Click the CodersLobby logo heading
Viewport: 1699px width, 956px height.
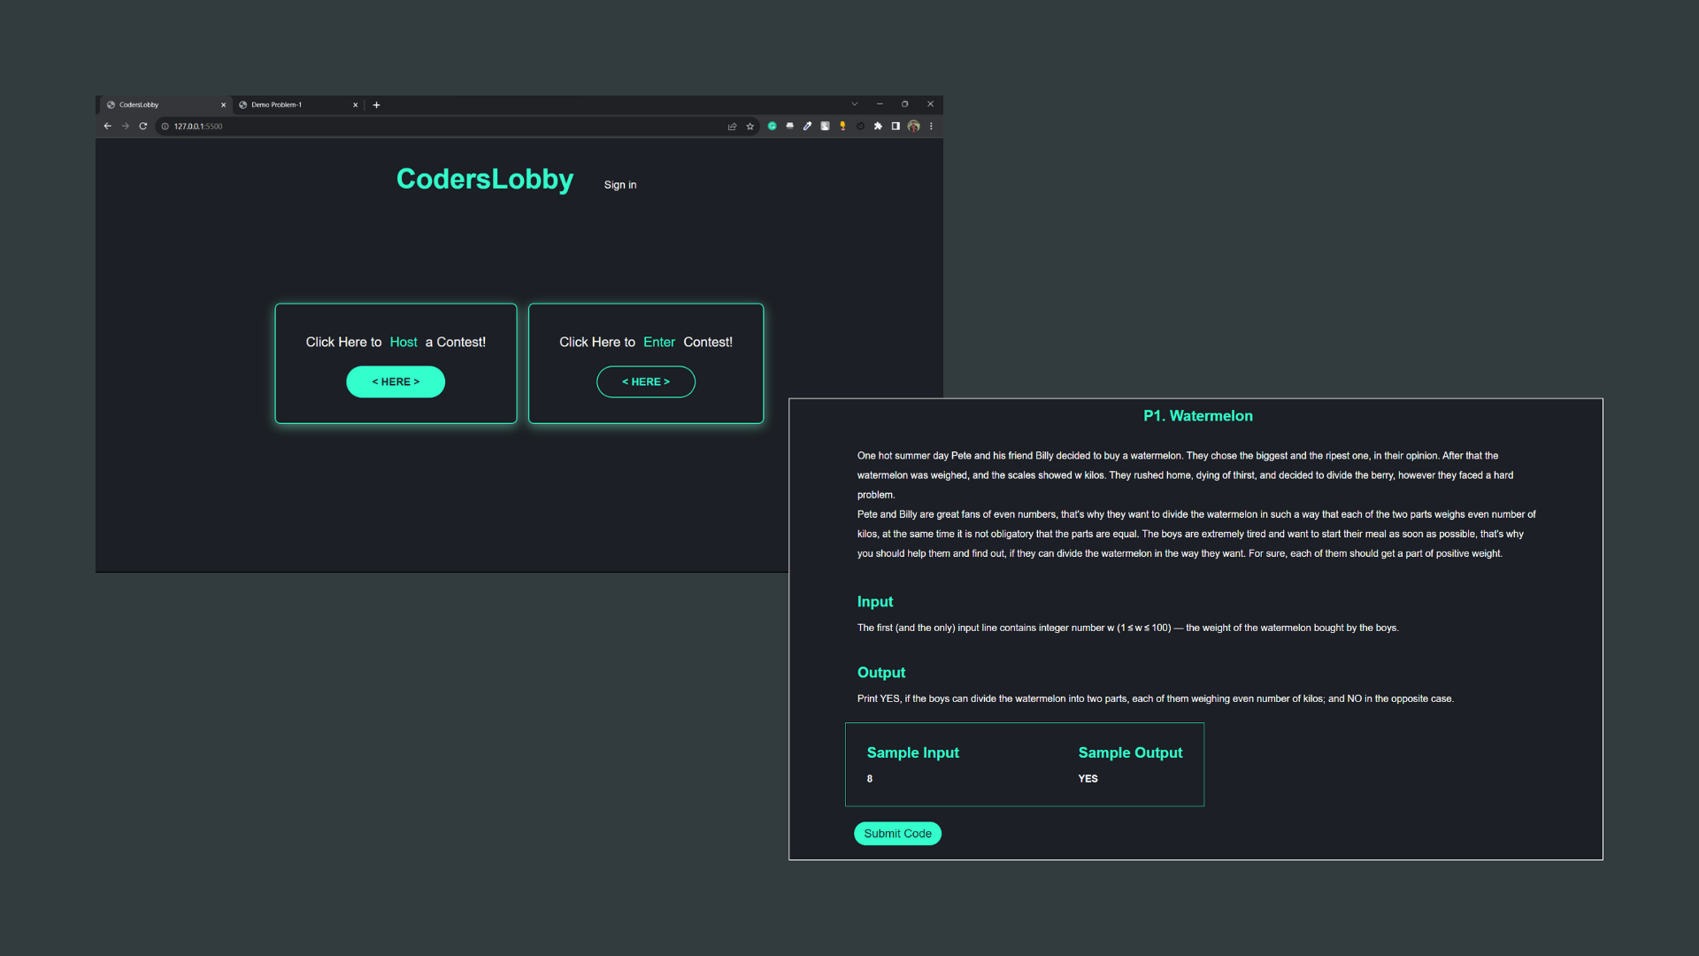(x=485, y=179)
